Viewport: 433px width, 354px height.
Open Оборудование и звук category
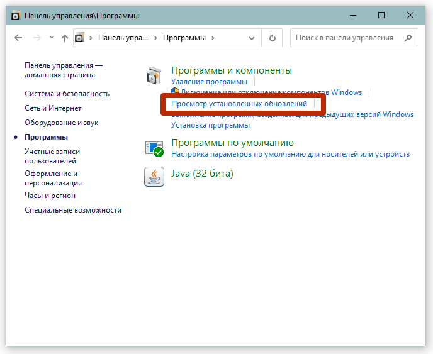click(x=61, y=123)
